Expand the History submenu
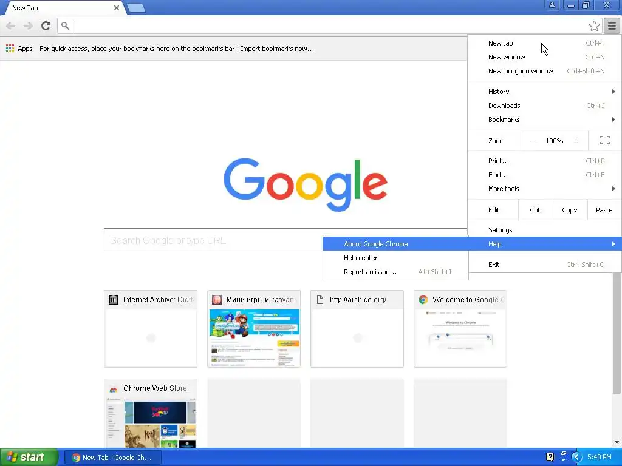Image resolution: width=622 pixels, height=466 pixels. click(545, 92)
